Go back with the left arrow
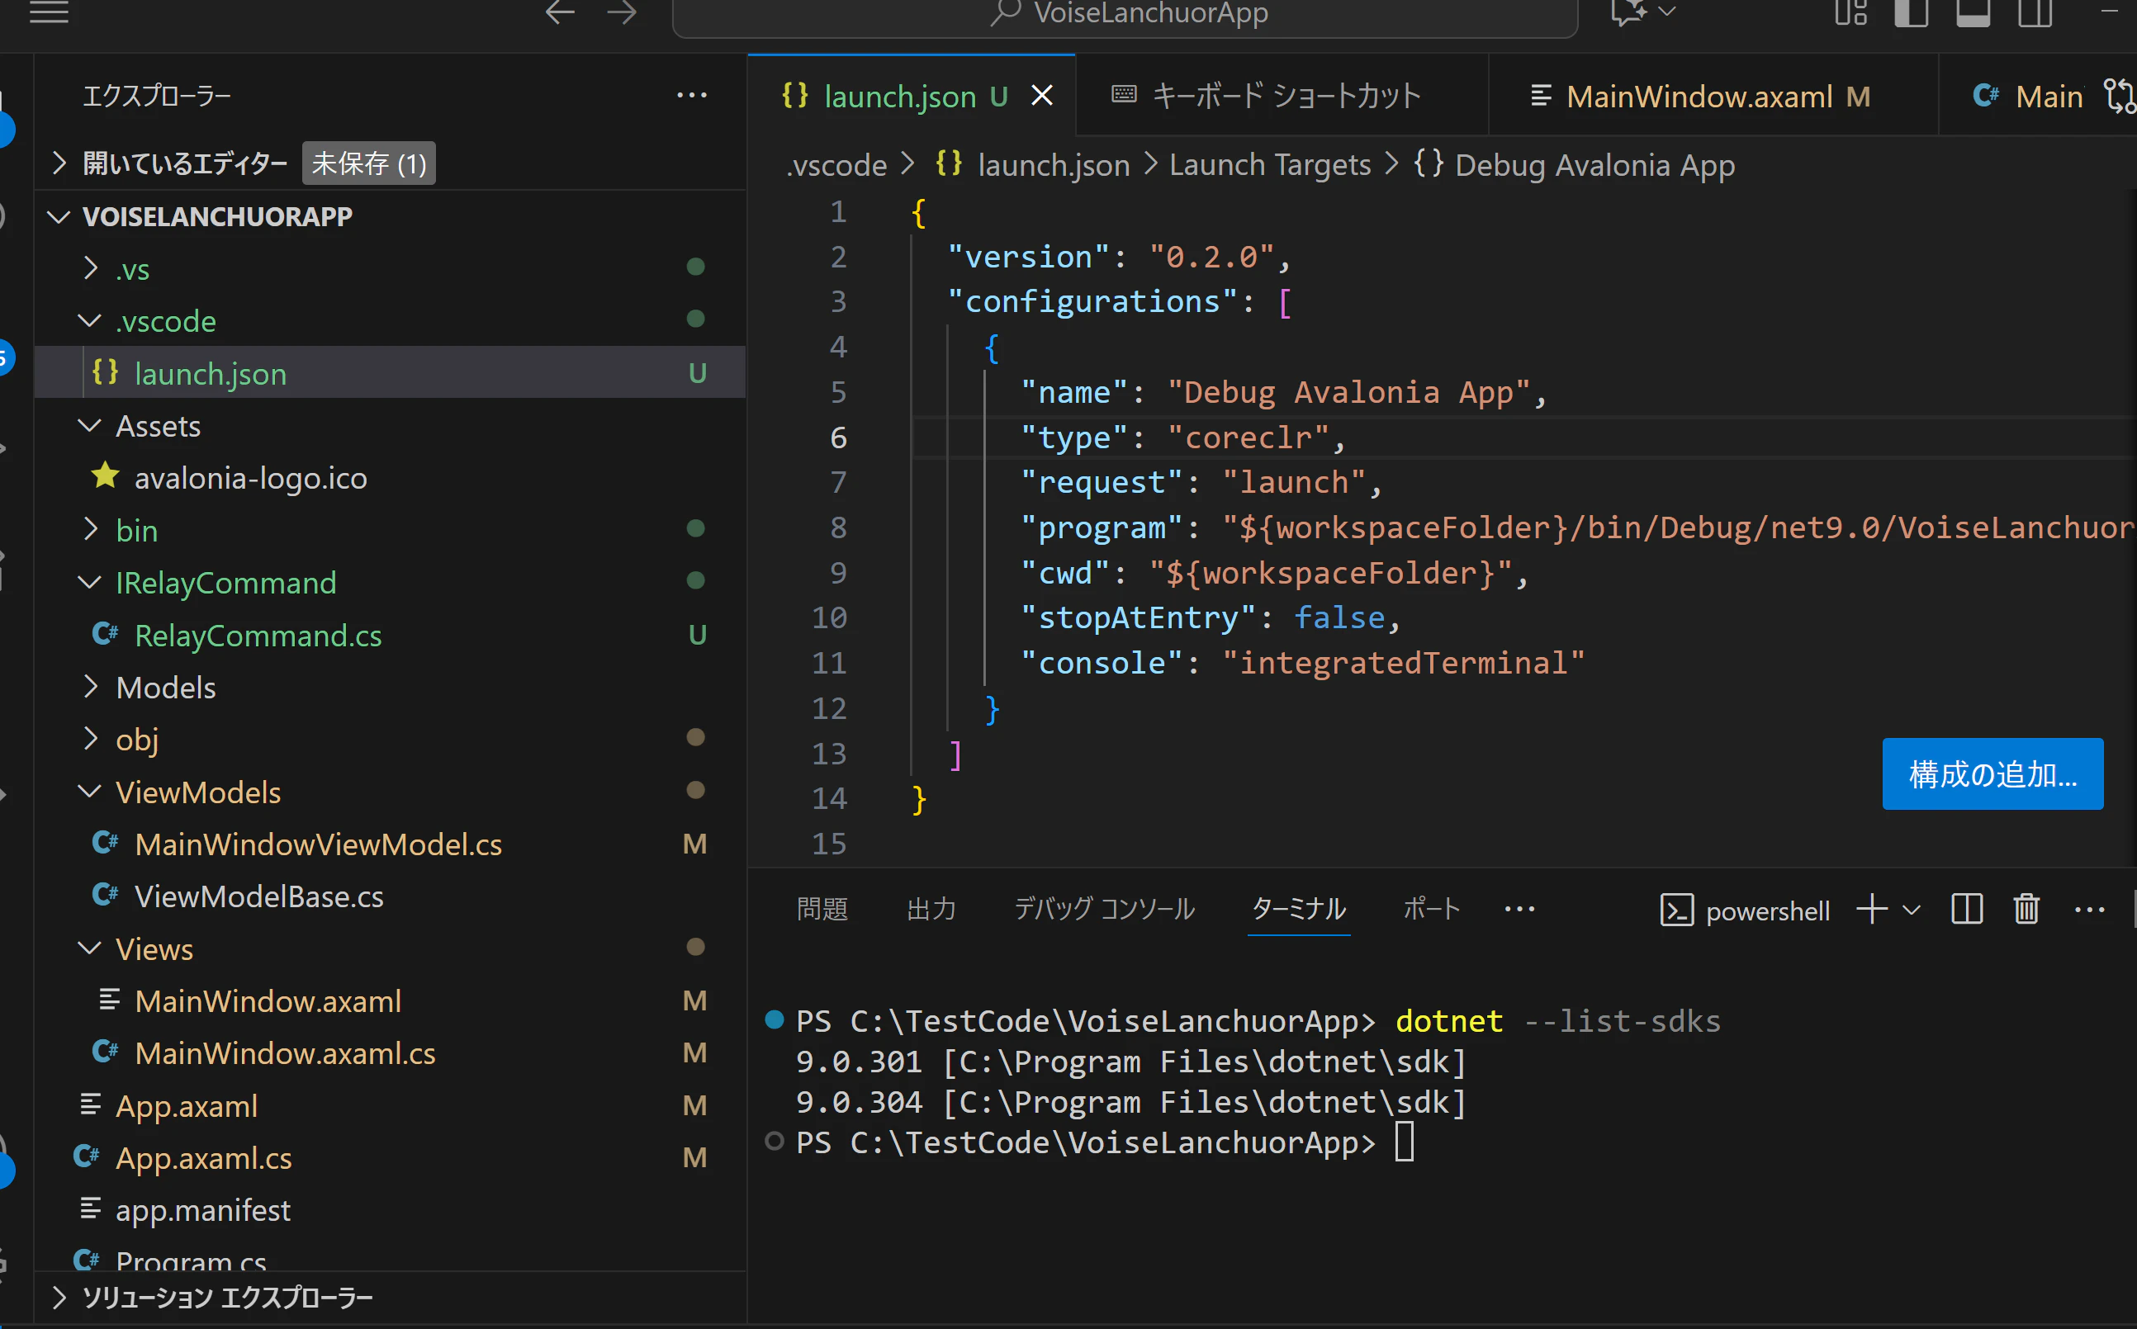This screenshot has height=1329, width=2137. (560, 12)
